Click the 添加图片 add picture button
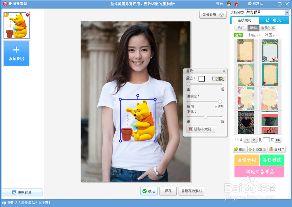 tap(17, 54)
